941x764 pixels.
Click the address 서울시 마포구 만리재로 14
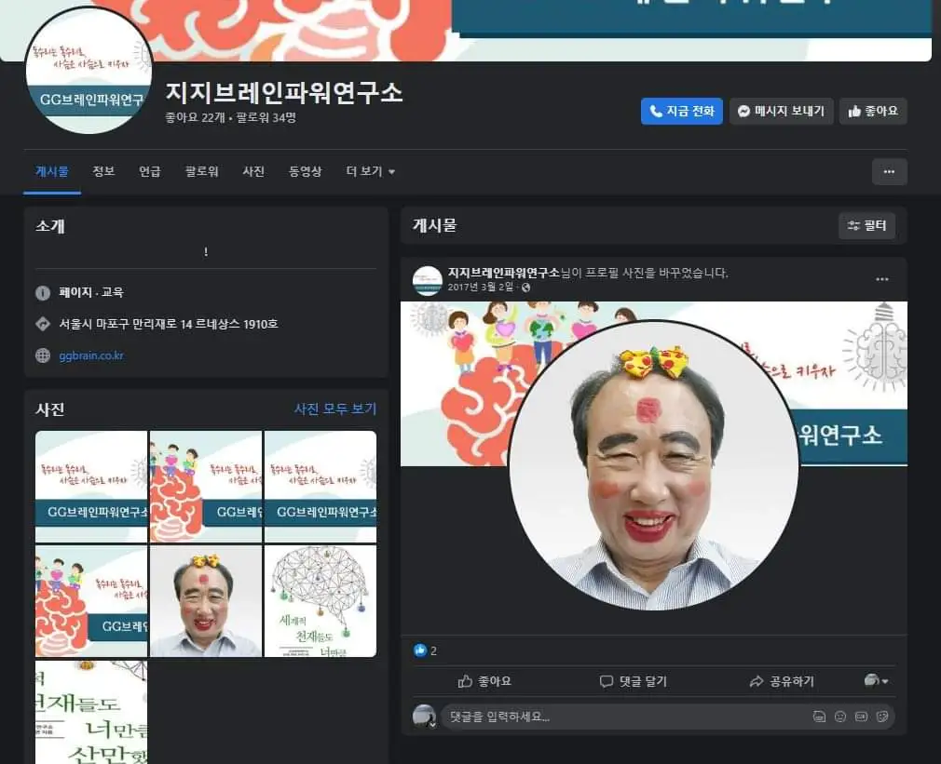point(168,324)
